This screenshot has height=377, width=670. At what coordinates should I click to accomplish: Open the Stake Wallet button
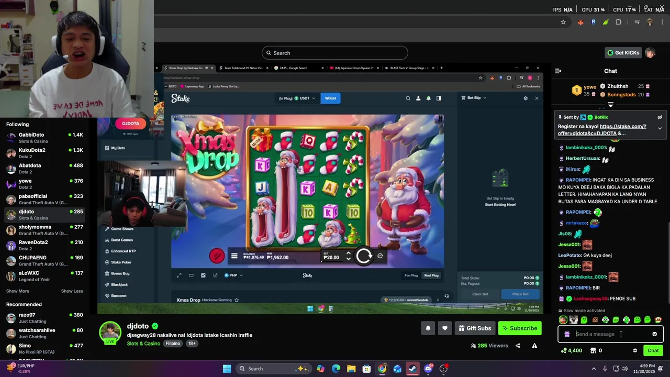click(330, 98)
